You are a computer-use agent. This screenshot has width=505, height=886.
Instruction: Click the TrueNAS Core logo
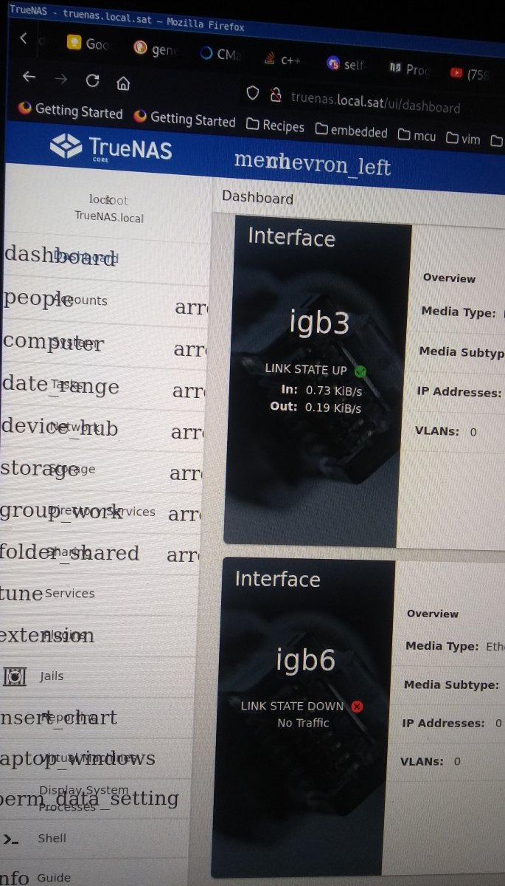coord(111,148)
